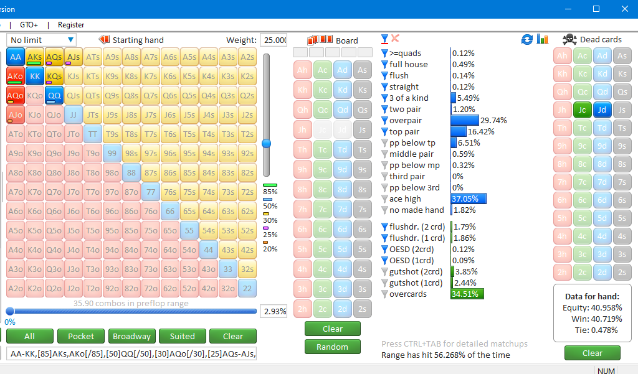Toggle the full house filter funnel

384,64
